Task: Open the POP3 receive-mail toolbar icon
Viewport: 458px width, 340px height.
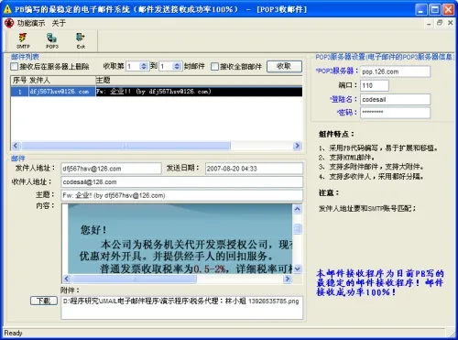Action: coord(52,40)
